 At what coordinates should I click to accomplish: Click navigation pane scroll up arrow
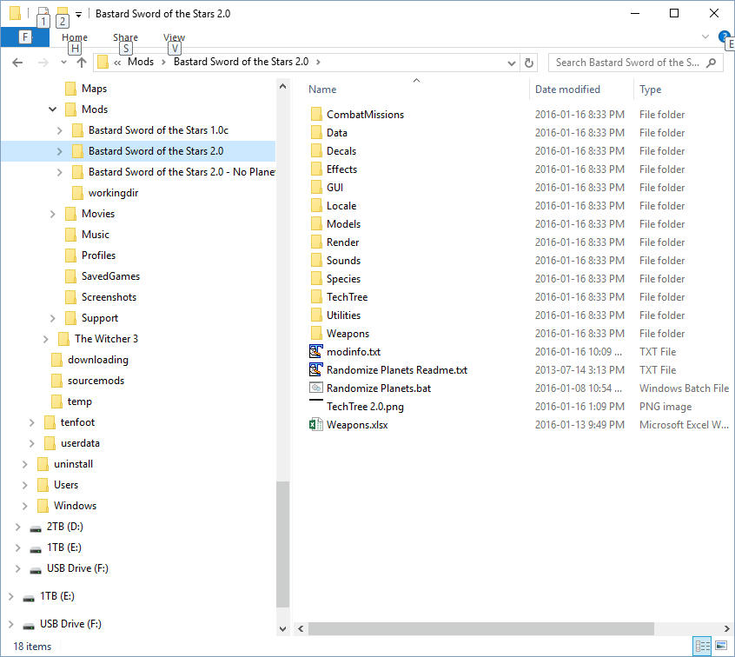282,86
